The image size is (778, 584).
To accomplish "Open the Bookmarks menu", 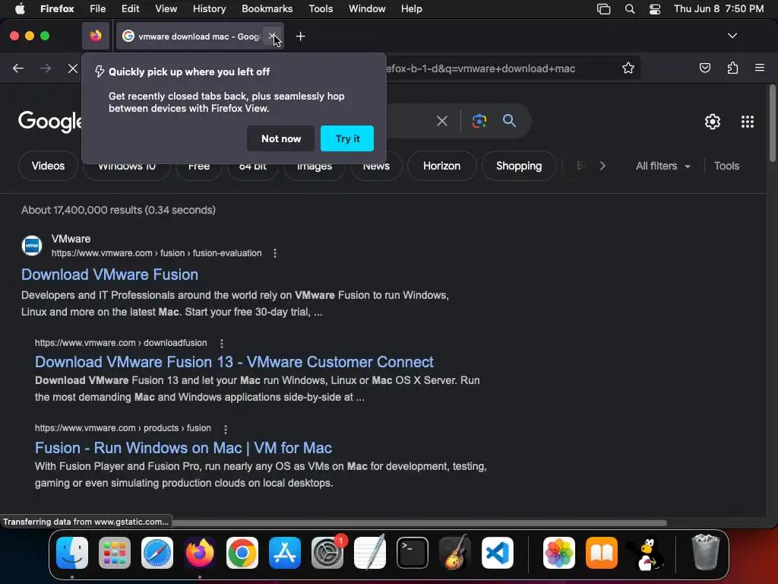I will pos(267,8).
